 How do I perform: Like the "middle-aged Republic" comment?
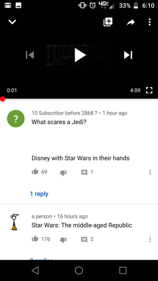click(35, 239)
